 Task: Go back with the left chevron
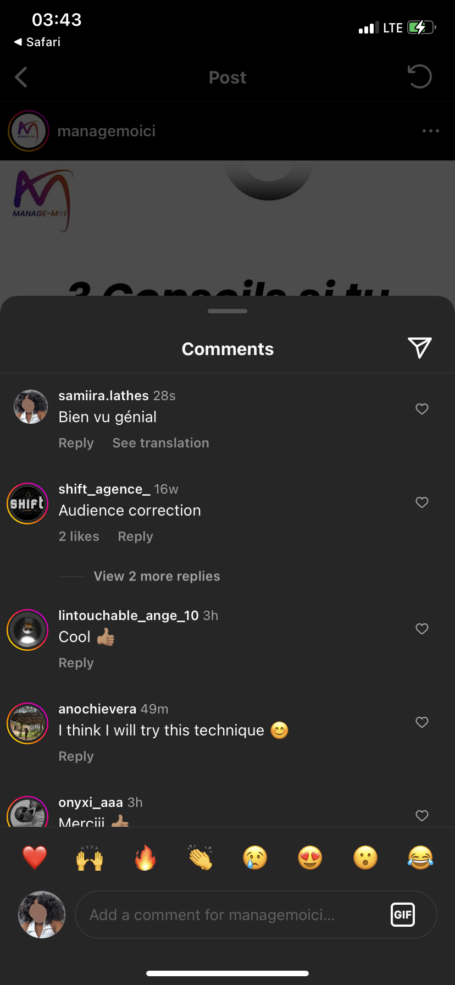click(21, 78)
